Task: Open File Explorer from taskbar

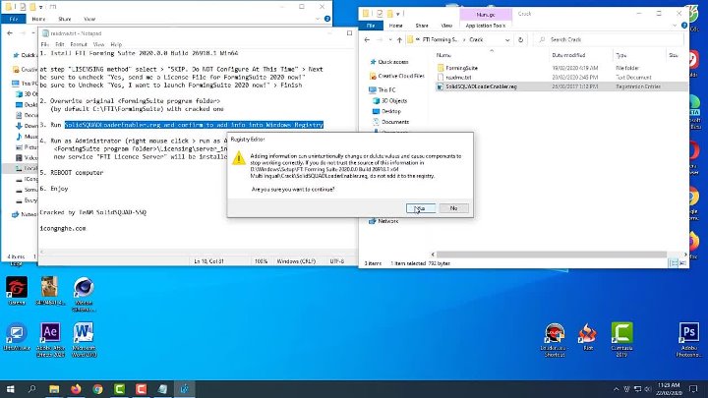Action: point(54,389)
